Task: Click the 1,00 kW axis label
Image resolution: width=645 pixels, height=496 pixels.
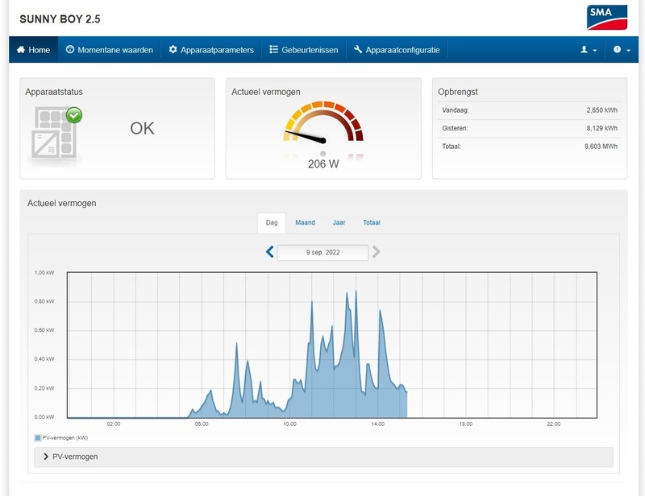Action: tap(44, 272)
